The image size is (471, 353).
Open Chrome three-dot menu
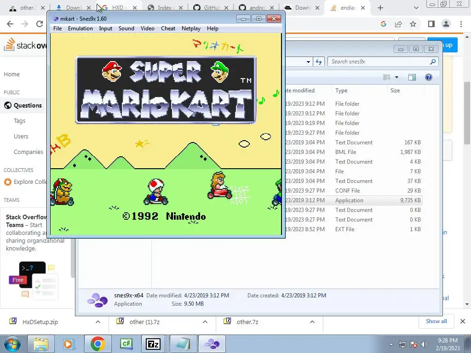[461, 24]
